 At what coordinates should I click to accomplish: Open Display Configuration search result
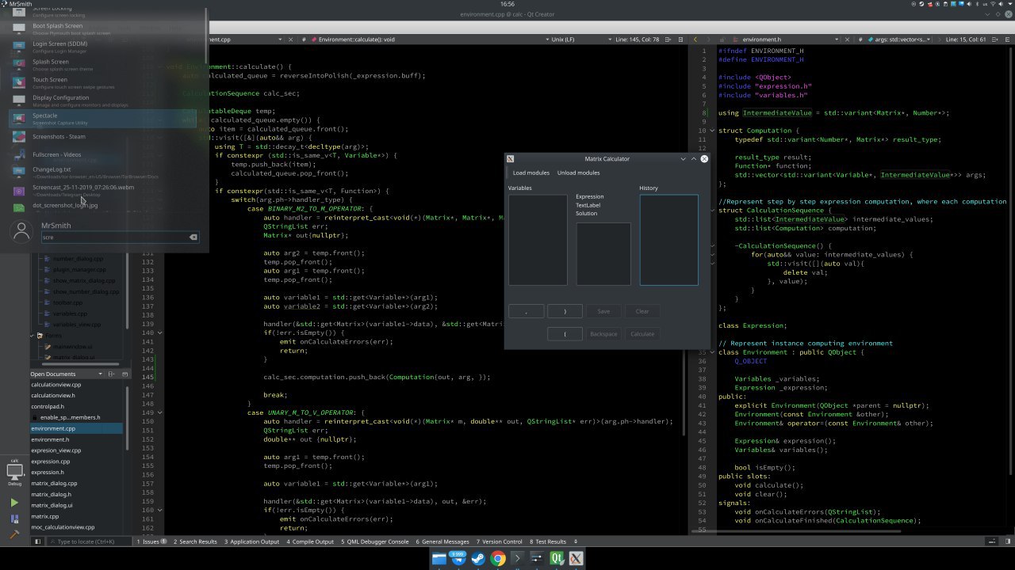103,101
